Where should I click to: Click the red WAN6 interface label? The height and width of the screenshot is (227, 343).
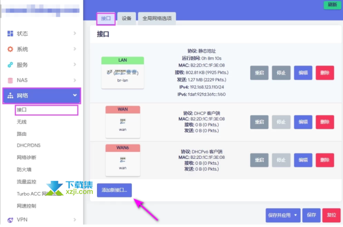click(123, 148)
